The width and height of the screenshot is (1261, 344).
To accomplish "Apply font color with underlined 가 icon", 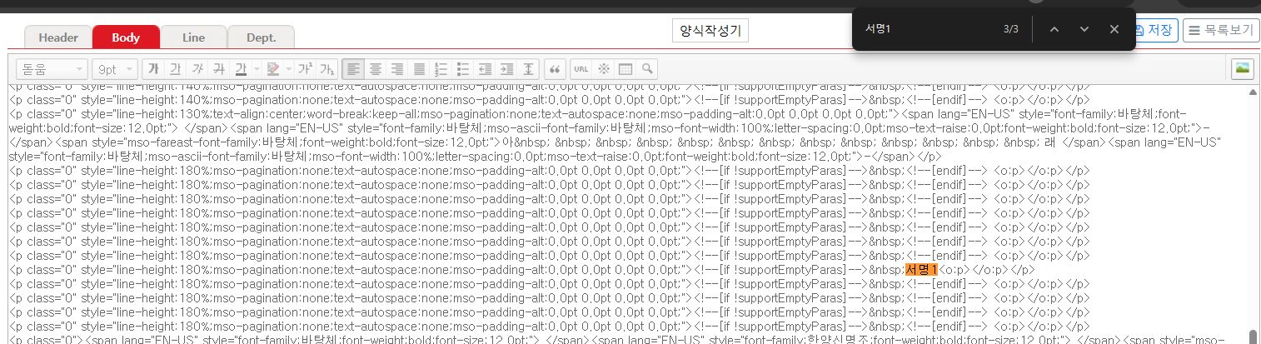I will [x=241, y=68].
